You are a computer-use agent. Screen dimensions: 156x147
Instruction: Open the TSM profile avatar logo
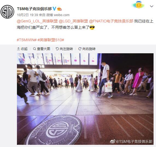point(7,12)
